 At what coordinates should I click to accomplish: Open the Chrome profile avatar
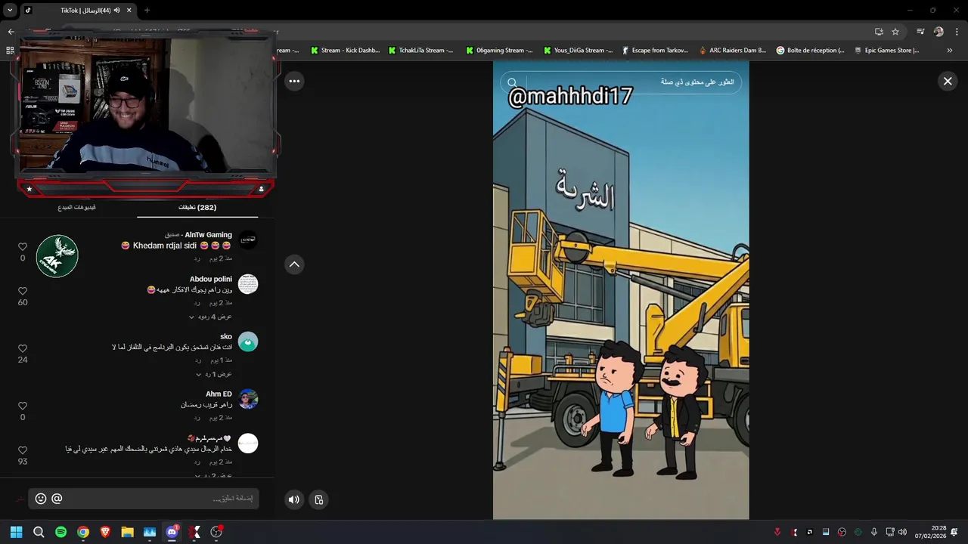pyautogui.click(x=939, y=32)
